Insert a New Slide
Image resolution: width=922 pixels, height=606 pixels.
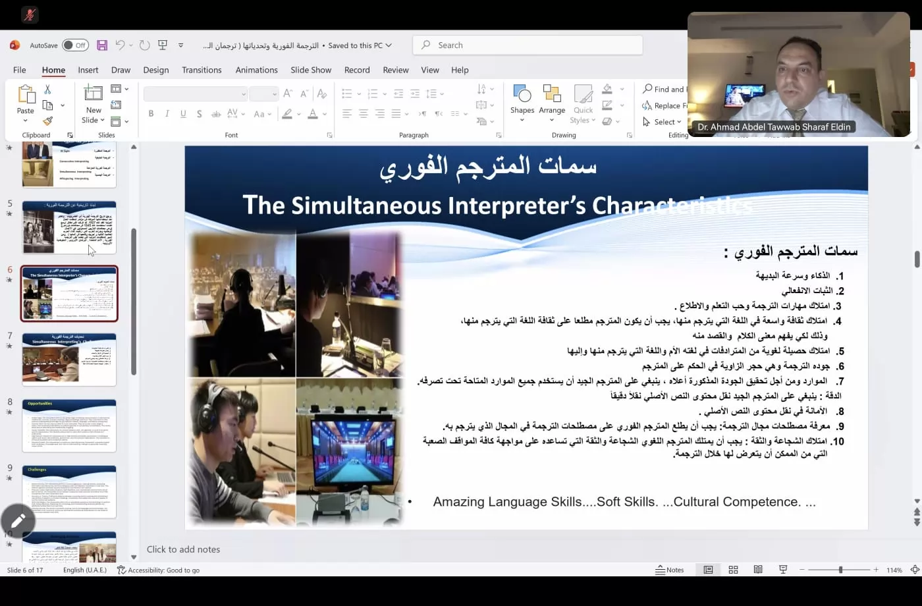click(x=93, y=94)
